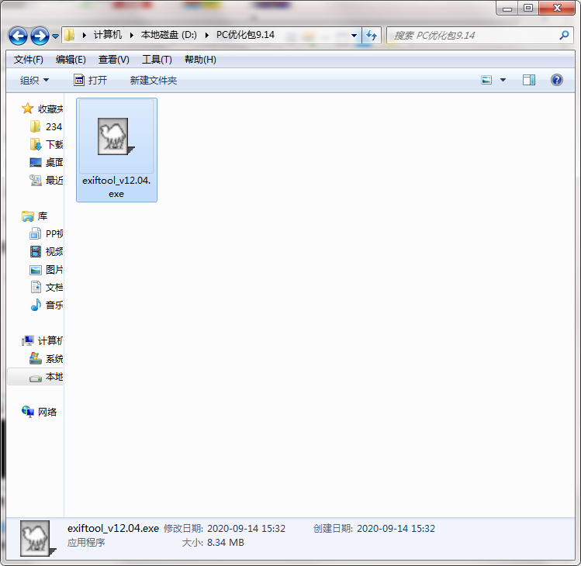Expand the chevron after 本地磁盘 (D:)
The height and width of the screenshot is (566, 581).
click(207, 35)
